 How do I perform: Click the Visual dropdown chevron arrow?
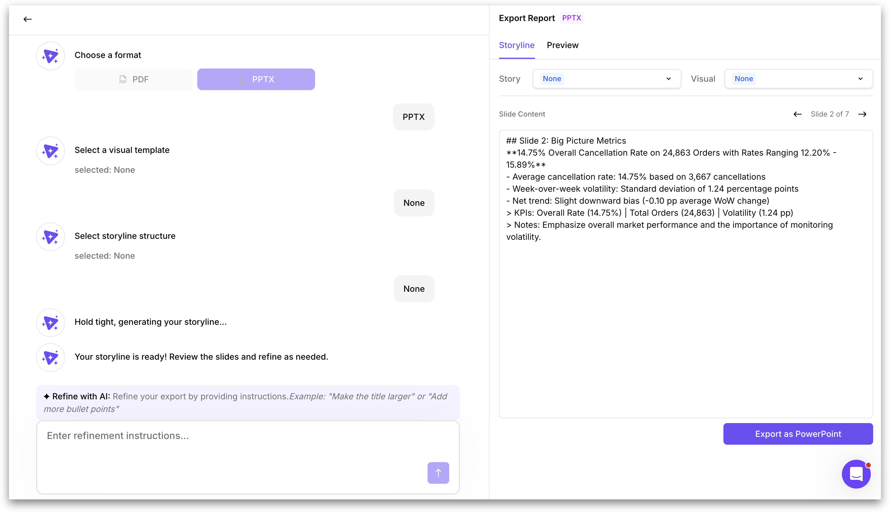861,79
